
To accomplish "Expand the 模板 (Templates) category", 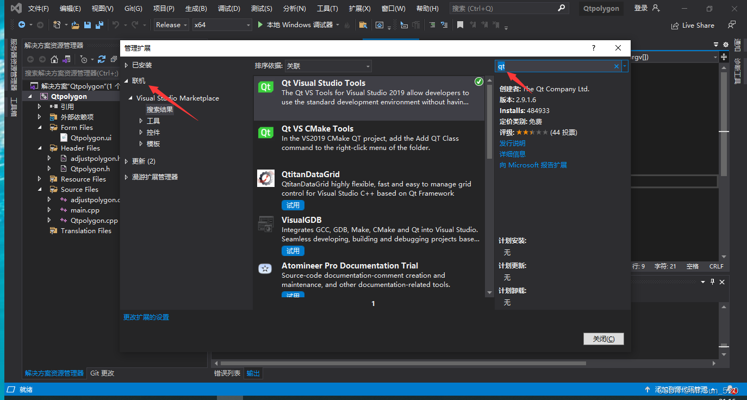I will (x=141, y=144).
